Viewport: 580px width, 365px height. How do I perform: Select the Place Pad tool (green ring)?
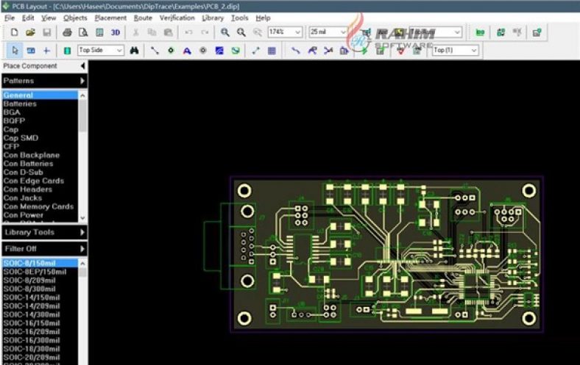pos(171,51)
